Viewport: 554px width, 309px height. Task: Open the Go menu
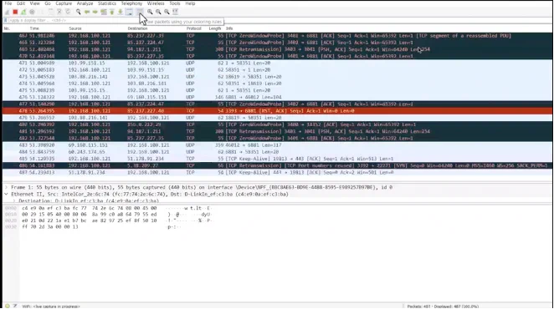tap(48, 3)
